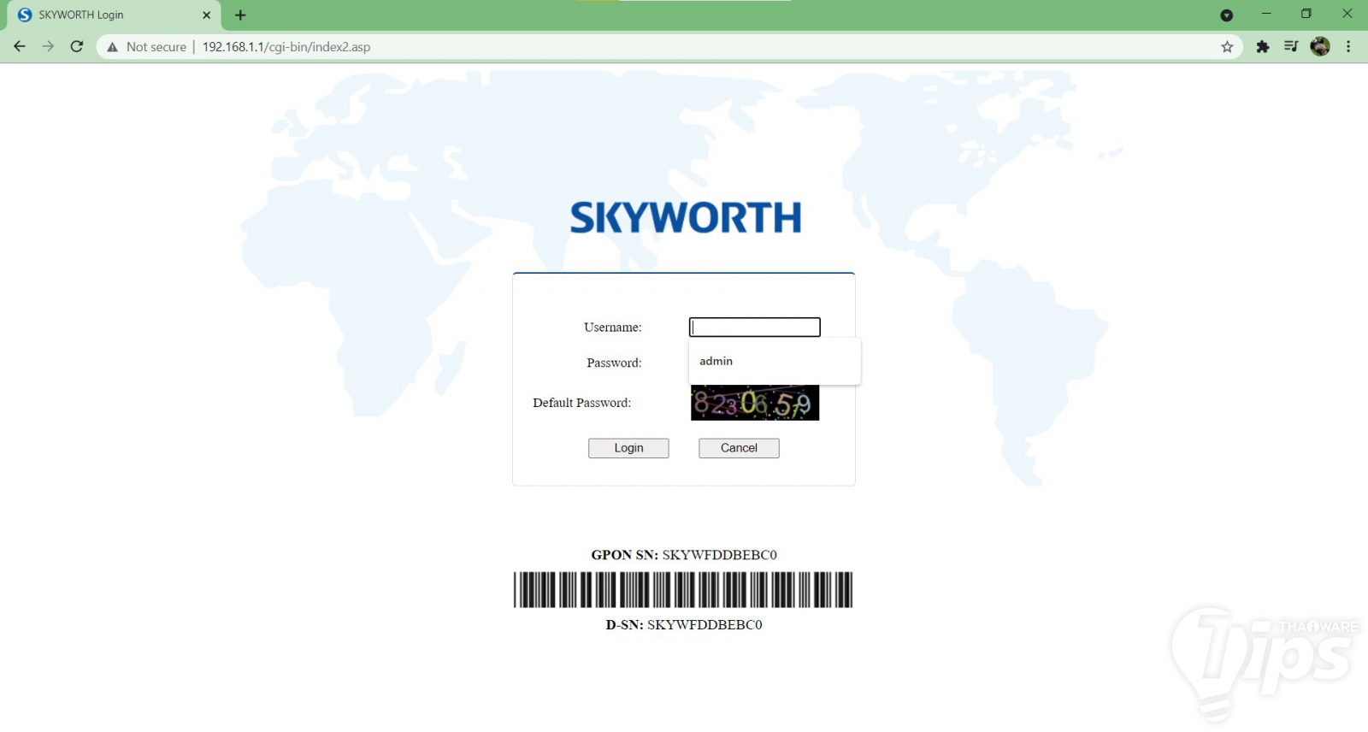Click the Password label

point(614,363)
